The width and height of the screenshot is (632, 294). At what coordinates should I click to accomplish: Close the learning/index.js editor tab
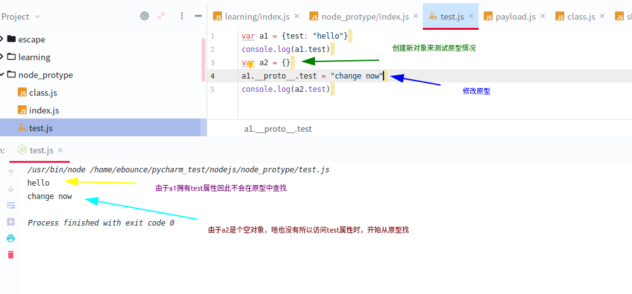coord(296,16)
